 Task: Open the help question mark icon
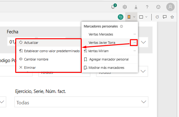(x=147, y=7)
